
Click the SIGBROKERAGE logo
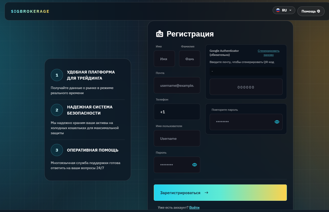pos(30,11)
